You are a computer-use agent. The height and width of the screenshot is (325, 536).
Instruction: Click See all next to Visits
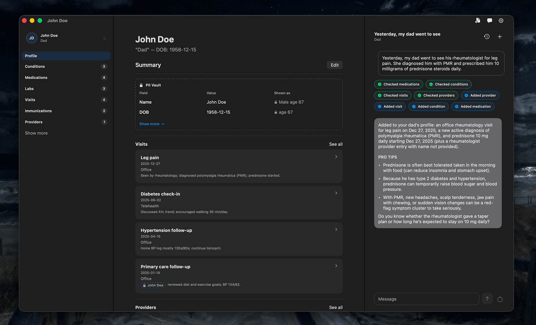pyautogui.click(x=336, y=144)
